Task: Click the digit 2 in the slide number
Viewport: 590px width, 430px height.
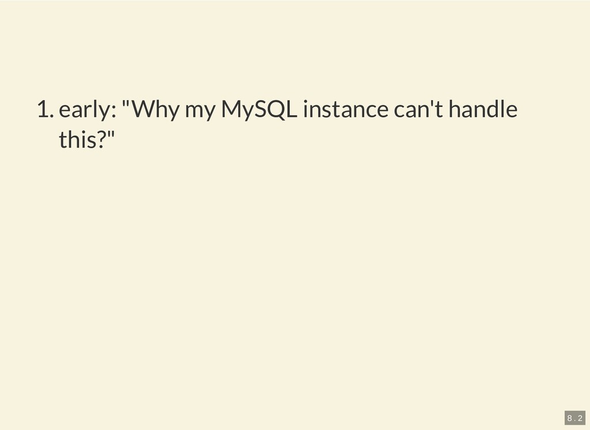Action: click(x=580, y=417)
